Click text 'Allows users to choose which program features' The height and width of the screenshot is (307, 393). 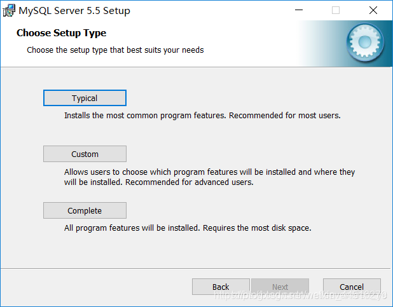coord(151,172)
